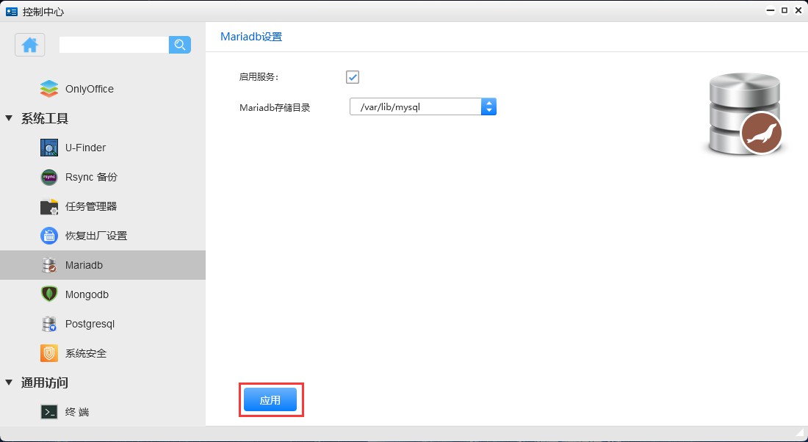
Task: Click the search magnifier button
Action: click(180, 45)
